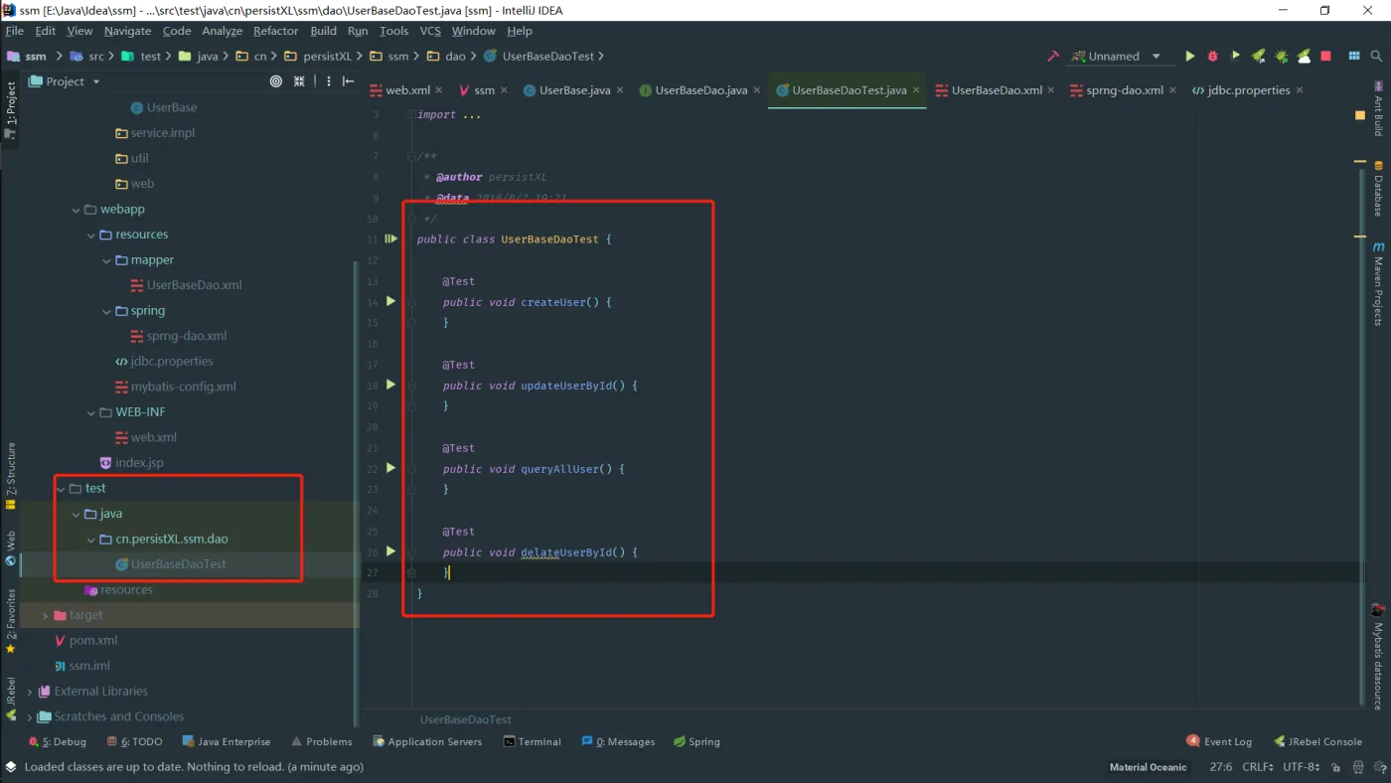Start debugging with the red bug icon
This screenshot has width=1391, height=783.
click(1212, 57)
